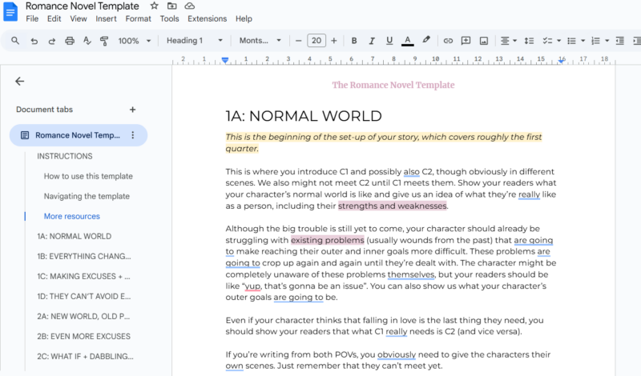Run spelling and grammar check

(87, 41)
